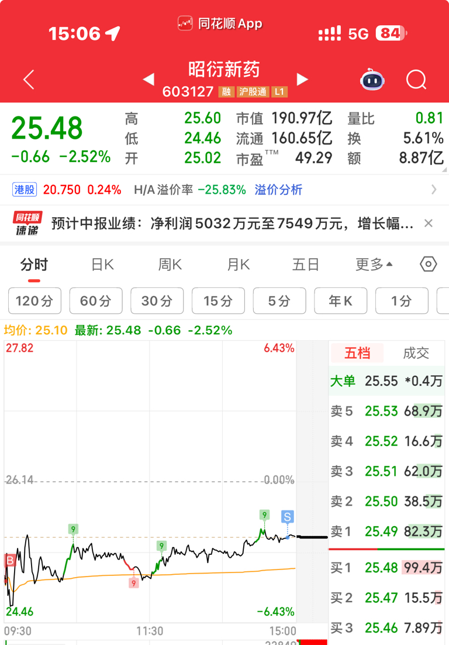Go to previous stock with left triangle
This screenshot has width=449, height=645.
click(148, 80)
